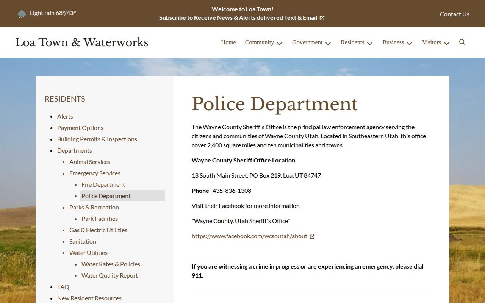Expand the Government menu chevron
Screen dimensions: 485x303
click(328, 43)
